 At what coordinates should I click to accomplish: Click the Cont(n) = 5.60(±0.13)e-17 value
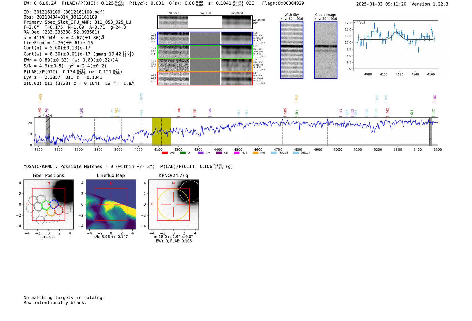point(57,48)
